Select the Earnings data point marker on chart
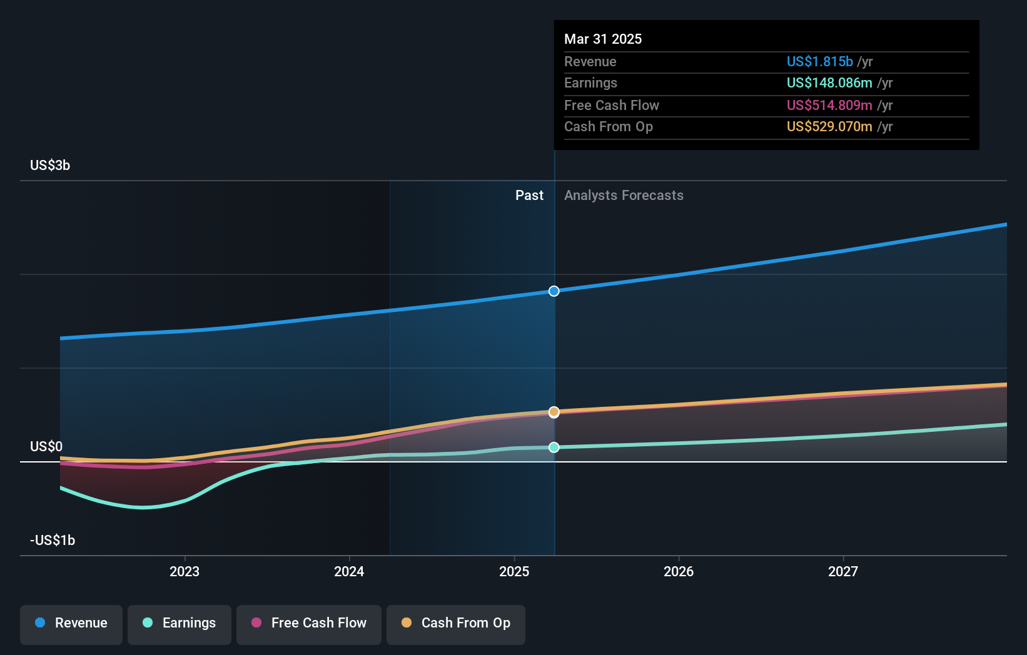 (x=554, y=447)
